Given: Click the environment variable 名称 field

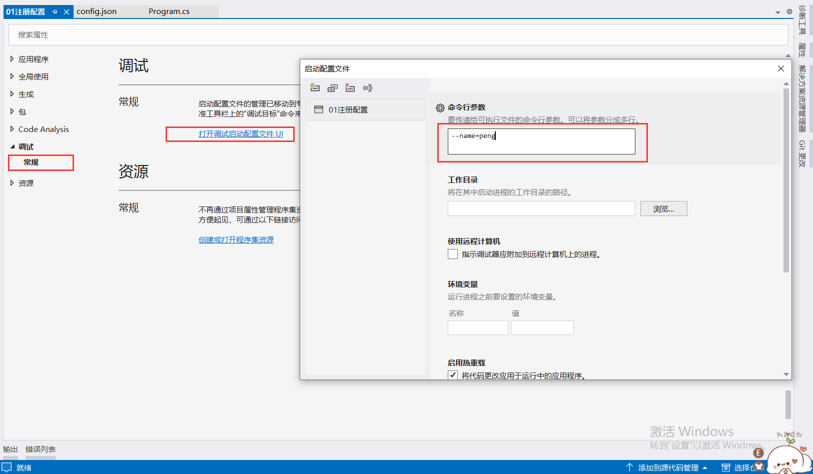Looking at the screenshot, I should coord(478,327).
